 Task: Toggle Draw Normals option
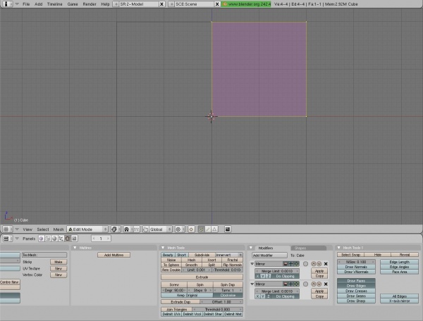[356, 267]
